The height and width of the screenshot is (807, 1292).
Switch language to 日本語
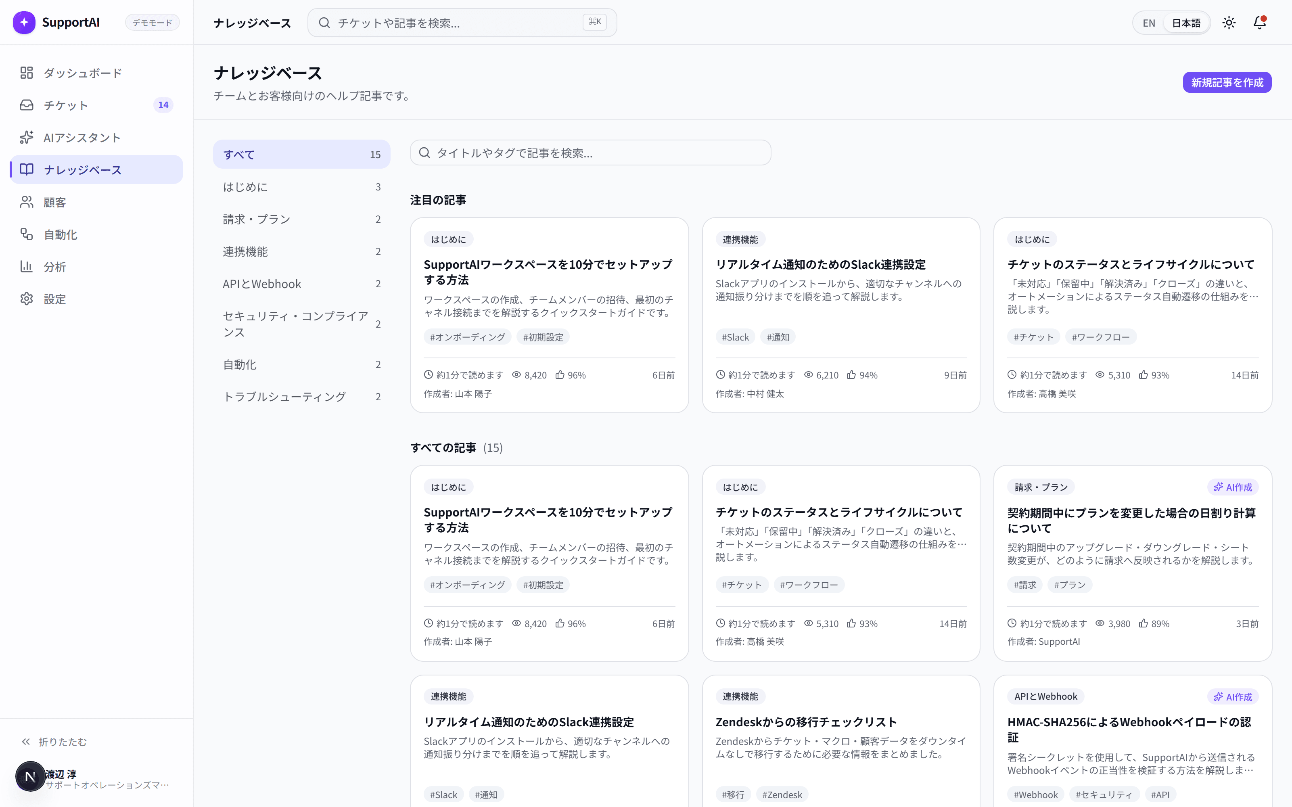pos(1186,23)
